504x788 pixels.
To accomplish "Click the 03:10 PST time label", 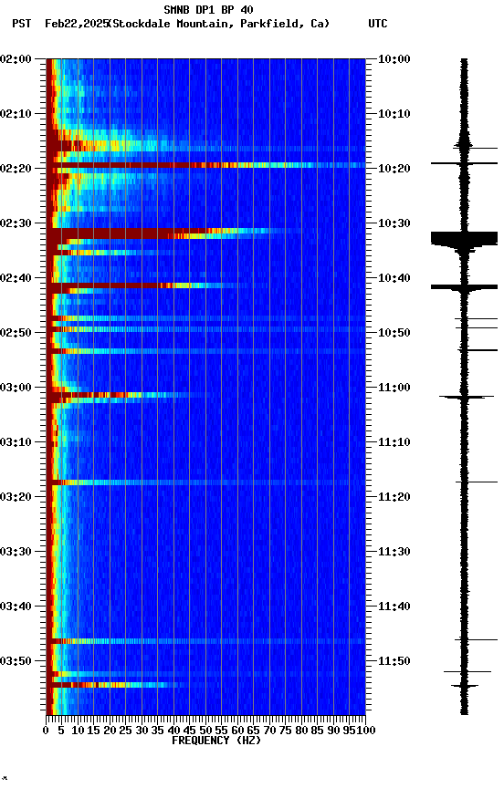I will pyautogui.click(x=16, y=442).
